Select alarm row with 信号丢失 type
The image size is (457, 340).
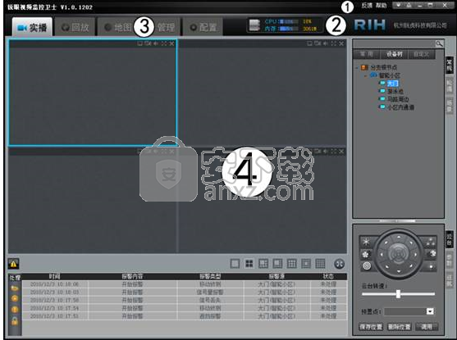tap(185, 300)
